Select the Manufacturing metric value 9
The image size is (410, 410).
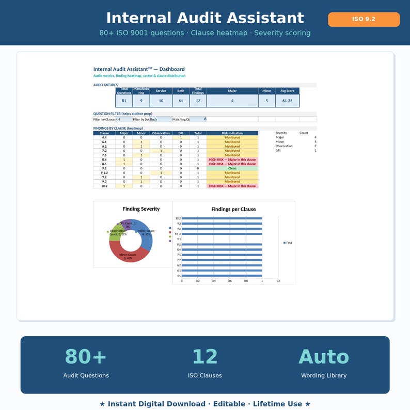click(x=141, y=101)
